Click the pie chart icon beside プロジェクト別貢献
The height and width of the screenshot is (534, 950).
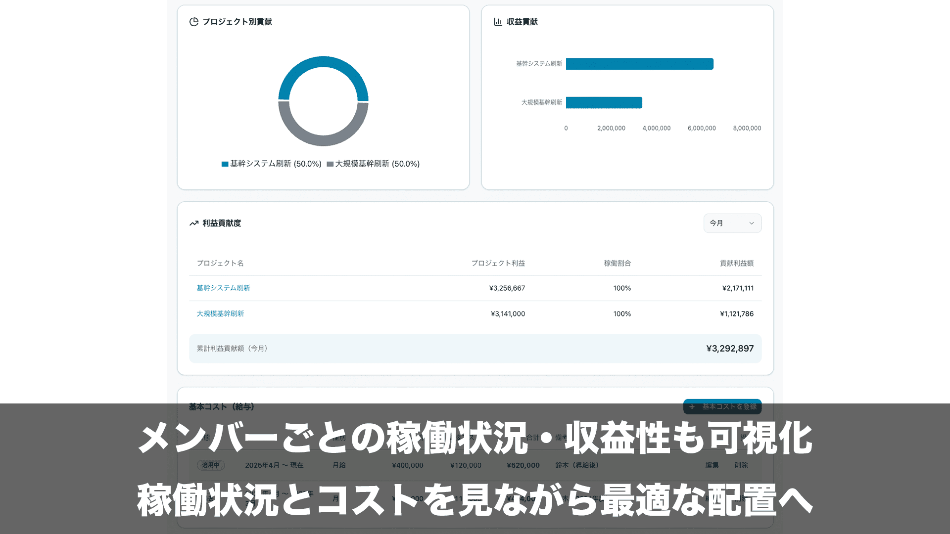pos(194,22)
